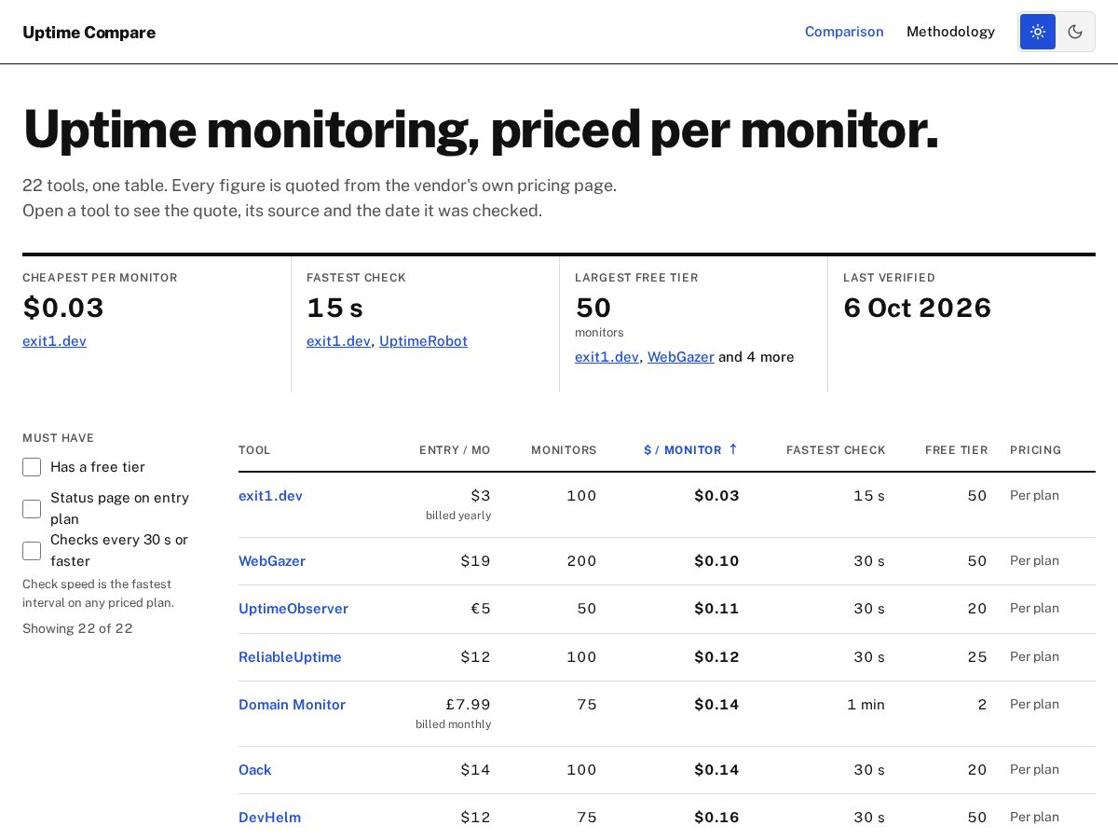
Task: Open the Methodology nav item
Action: (x=950, y=32)
